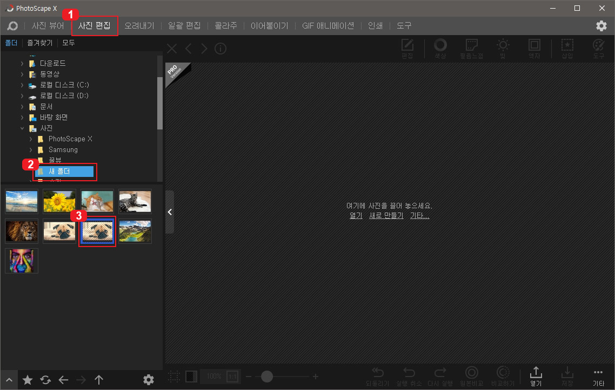Zoom out with the minus icon

point(248,377)
